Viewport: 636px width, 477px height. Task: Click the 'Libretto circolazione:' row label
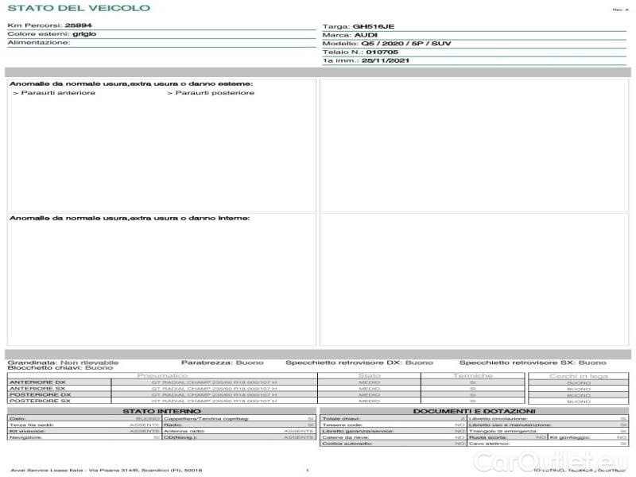pyautogui.click(x=498, y=419)
